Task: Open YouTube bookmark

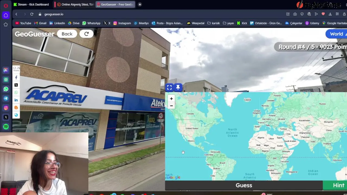Action: click(x=23, y=23)
